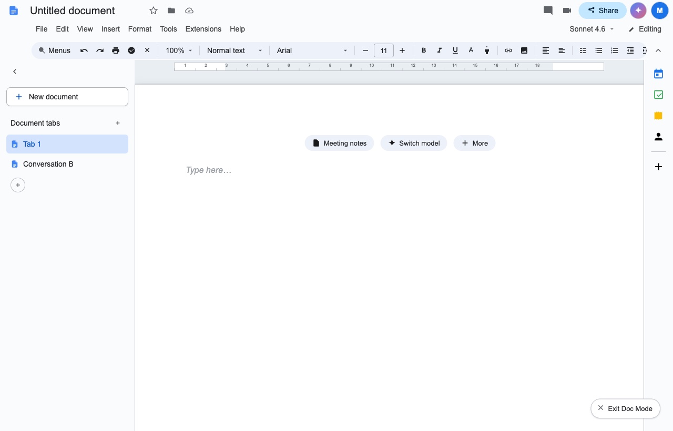Open the text alignment options

click(x=546, y=50)
